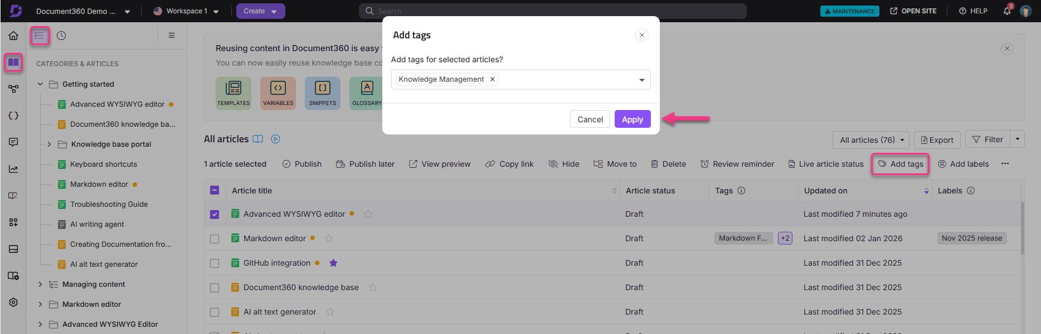
Task: Open the Templates tile
Action: tap(234, 93)
